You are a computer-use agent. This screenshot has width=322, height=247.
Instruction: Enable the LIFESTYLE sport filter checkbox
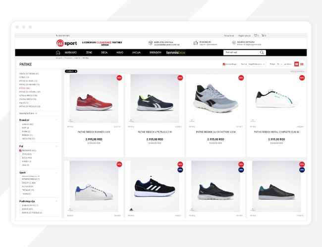20,183
